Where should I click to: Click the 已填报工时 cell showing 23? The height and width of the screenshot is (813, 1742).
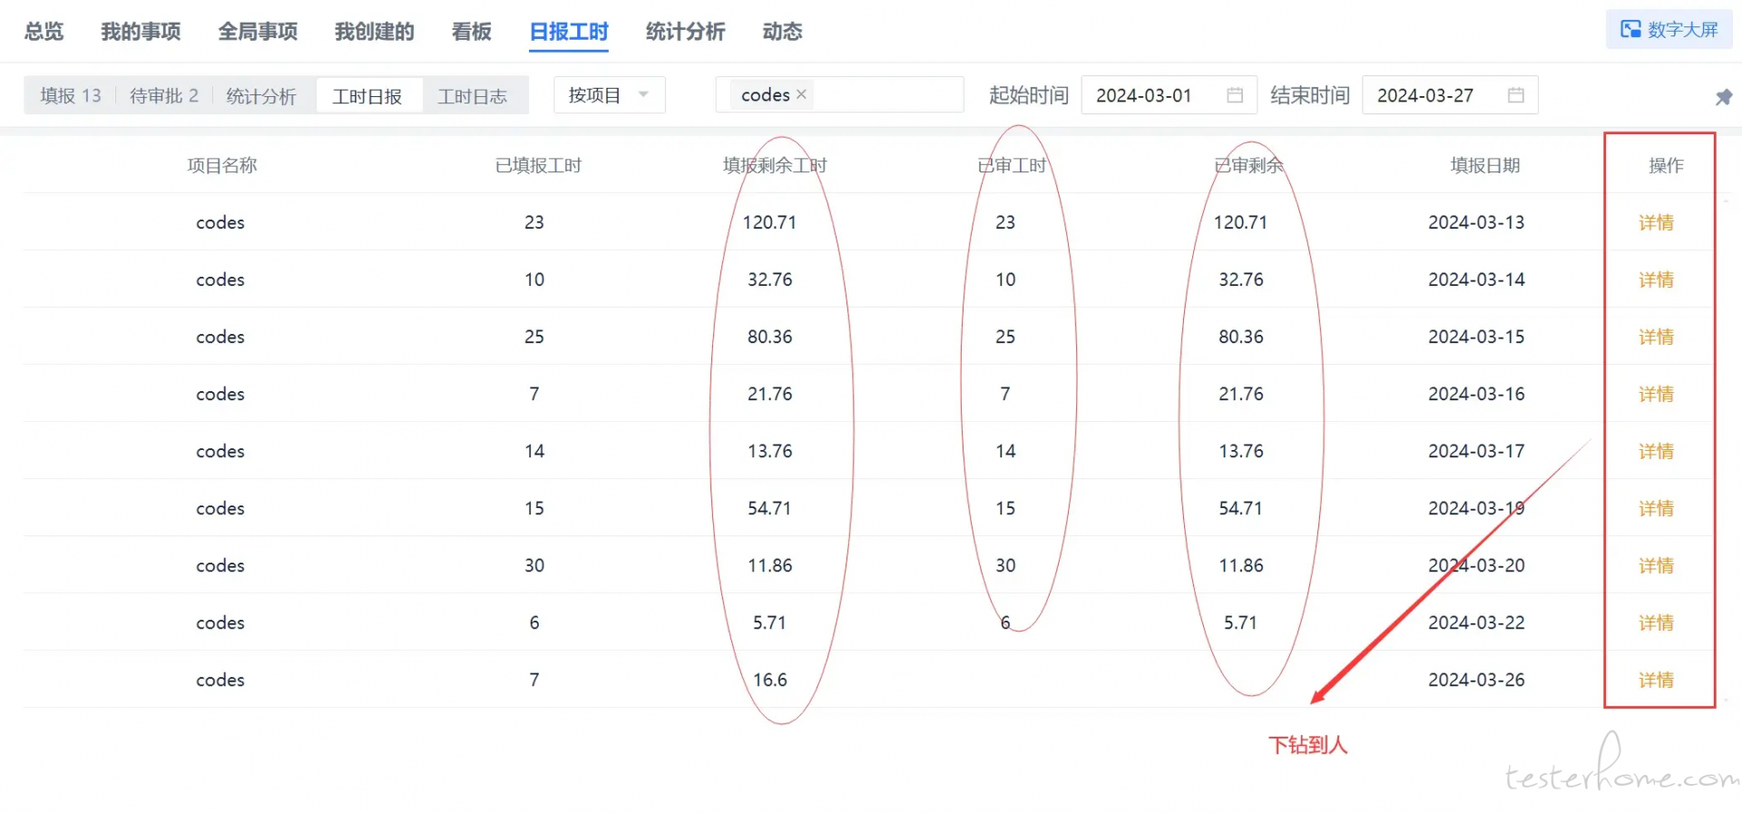pyautogui.click(x=534, y=222)
